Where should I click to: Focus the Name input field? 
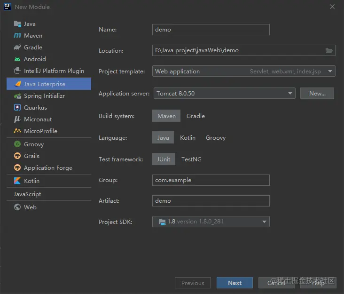(211, 30)
